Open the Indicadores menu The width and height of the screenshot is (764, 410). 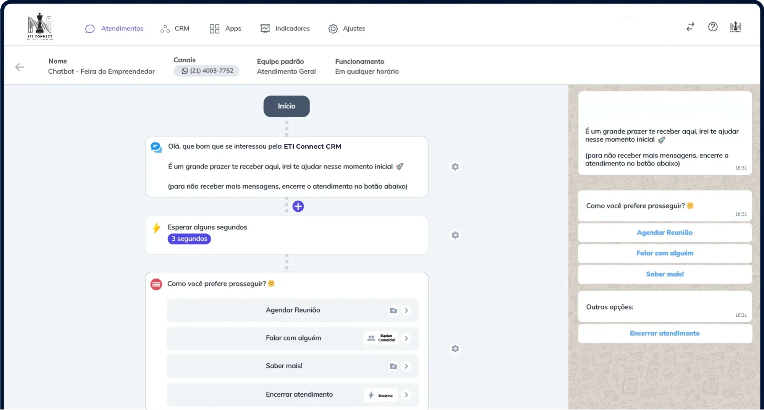pos(285,28)
